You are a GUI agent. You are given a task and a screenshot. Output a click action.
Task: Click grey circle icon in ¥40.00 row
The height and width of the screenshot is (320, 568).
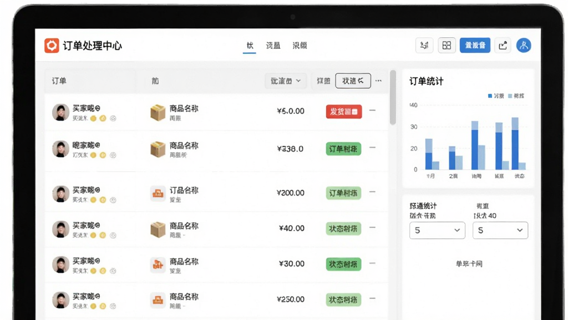[x=113, y=236]
